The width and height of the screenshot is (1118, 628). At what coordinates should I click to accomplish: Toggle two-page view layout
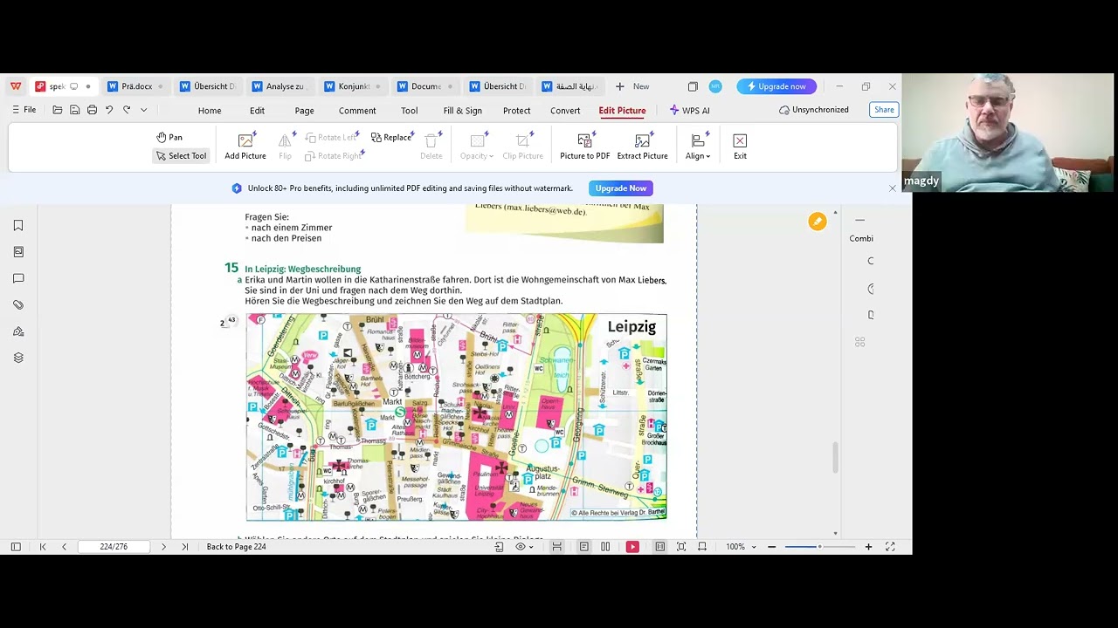pos(605,547)
